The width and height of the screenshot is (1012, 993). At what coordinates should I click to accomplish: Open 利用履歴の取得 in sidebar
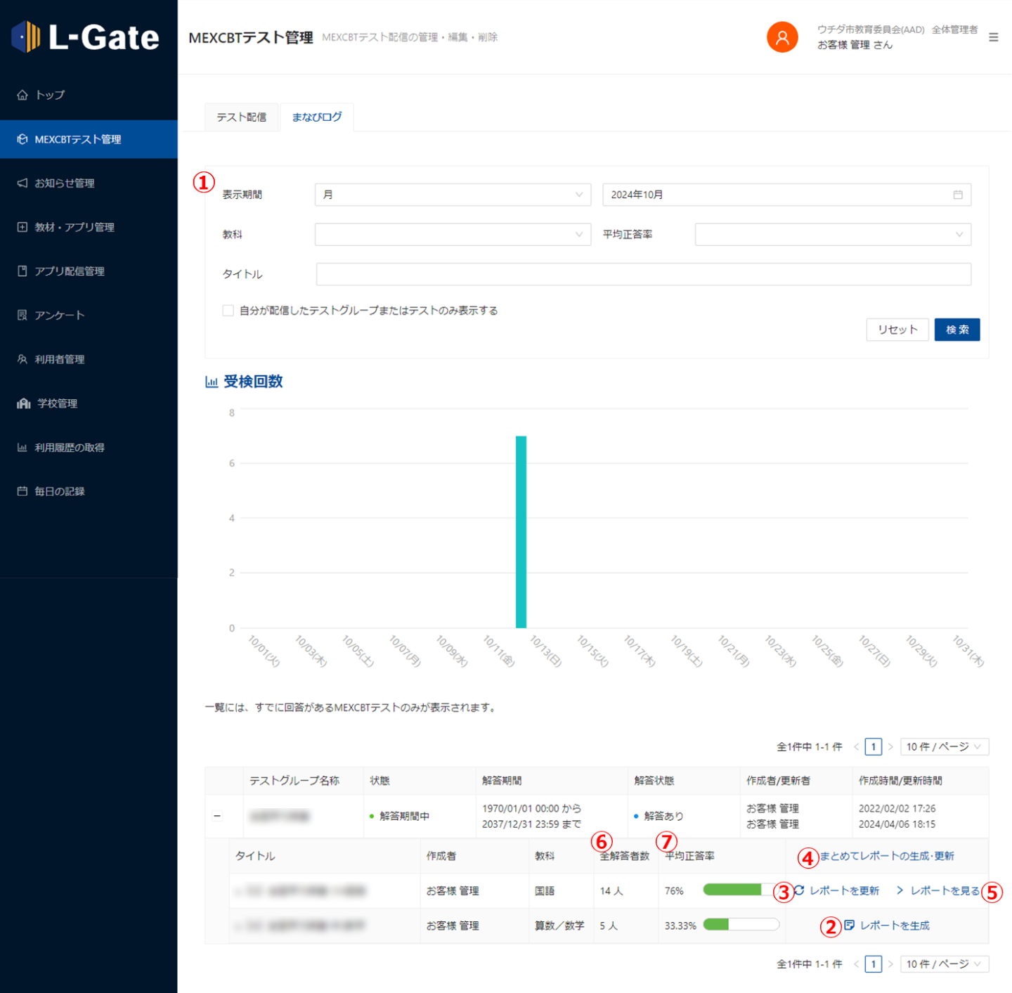(70, 448)
